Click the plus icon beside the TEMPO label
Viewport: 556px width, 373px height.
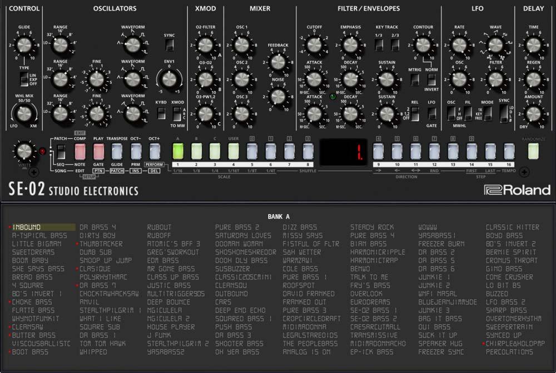[524, 172]
